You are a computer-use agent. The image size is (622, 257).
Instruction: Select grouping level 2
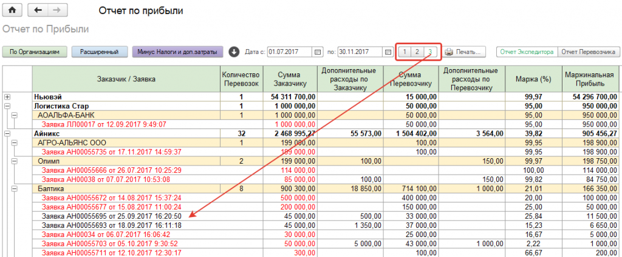point(417,52)
